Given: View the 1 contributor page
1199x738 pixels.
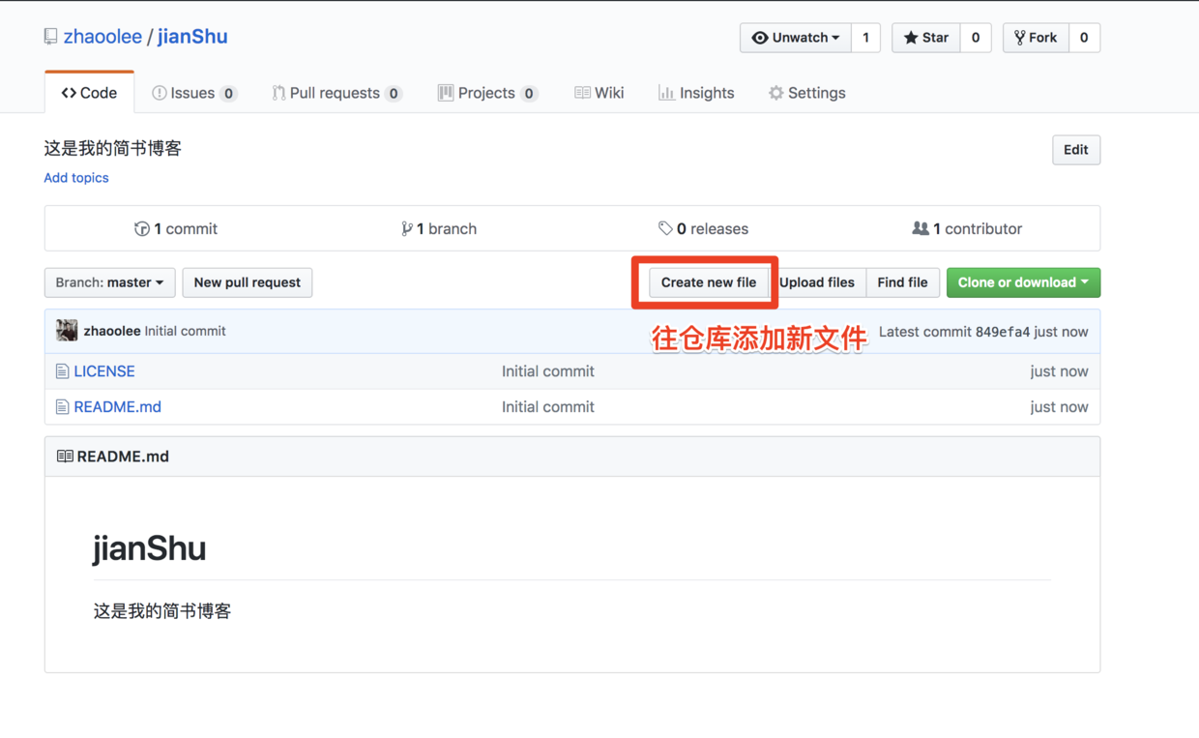Looking at the screenshot, I should click(x=967, y=229).
